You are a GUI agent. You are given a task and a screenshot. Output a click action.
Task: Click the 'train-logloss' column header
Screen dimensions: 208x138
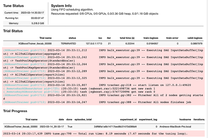(151, 38)
